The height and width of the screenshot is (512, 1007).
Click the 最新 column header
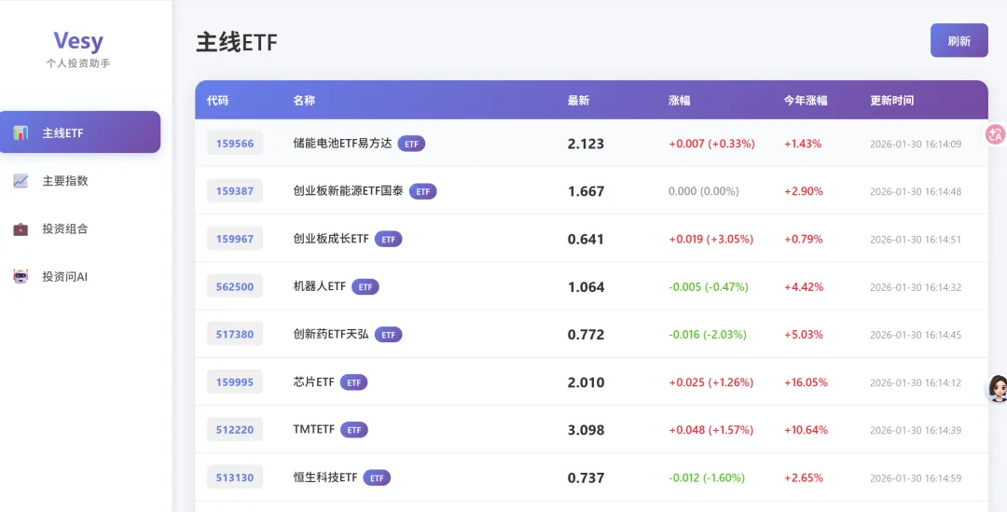pos(579,100)
